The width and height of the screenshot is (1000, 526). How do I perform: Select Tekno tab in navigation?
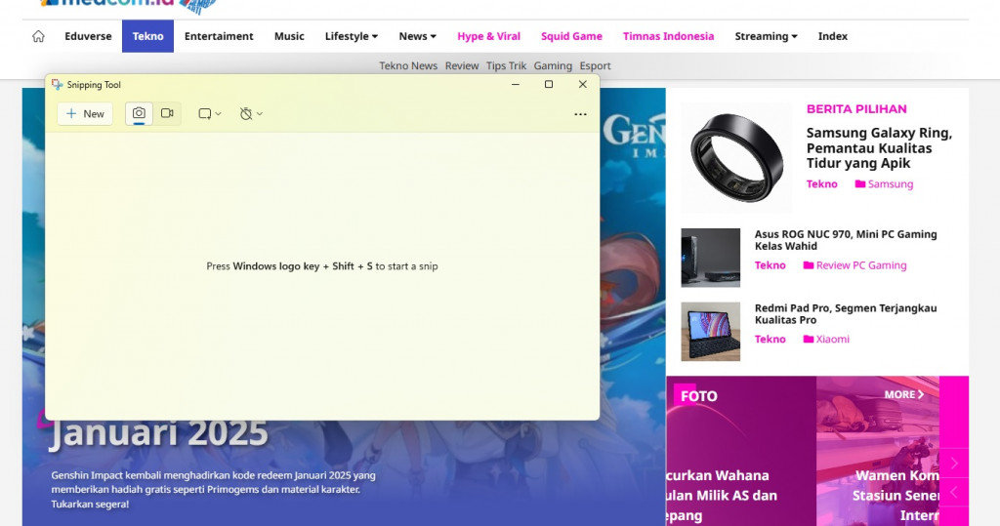[148, 36]
